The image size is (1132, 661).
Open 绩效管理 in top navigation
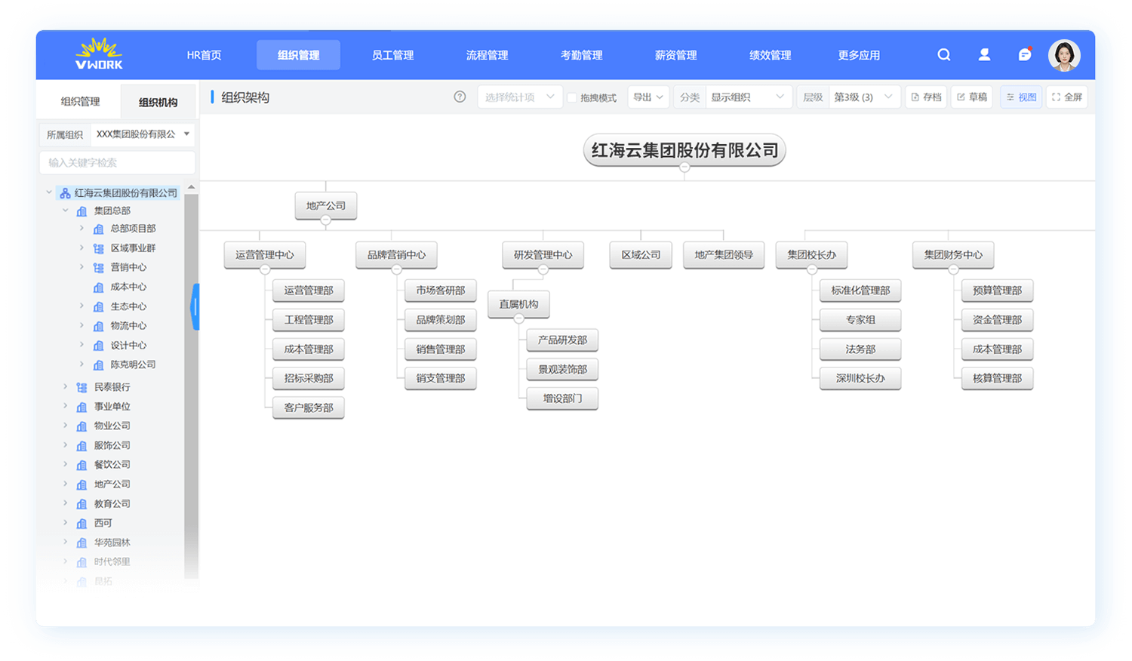click(x=770, y=55)
